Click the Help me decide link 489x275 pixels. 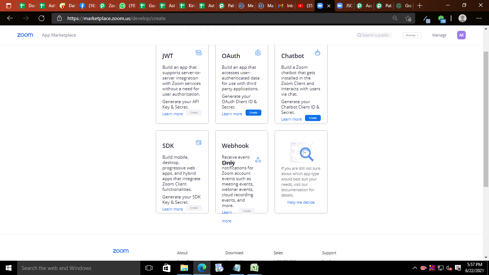coord(301,202)
